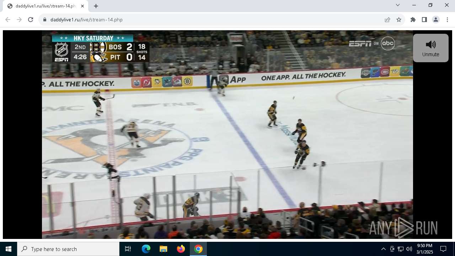
Task: Reload the current page
Action: coord(31,20)
